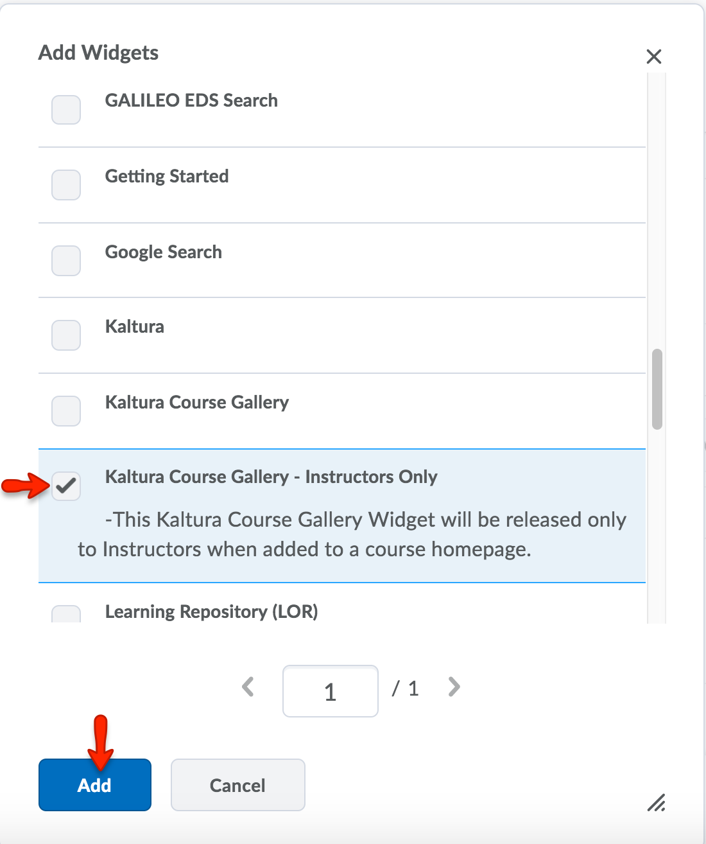Click the Kaltura Course Gallery label

[197, 403]
